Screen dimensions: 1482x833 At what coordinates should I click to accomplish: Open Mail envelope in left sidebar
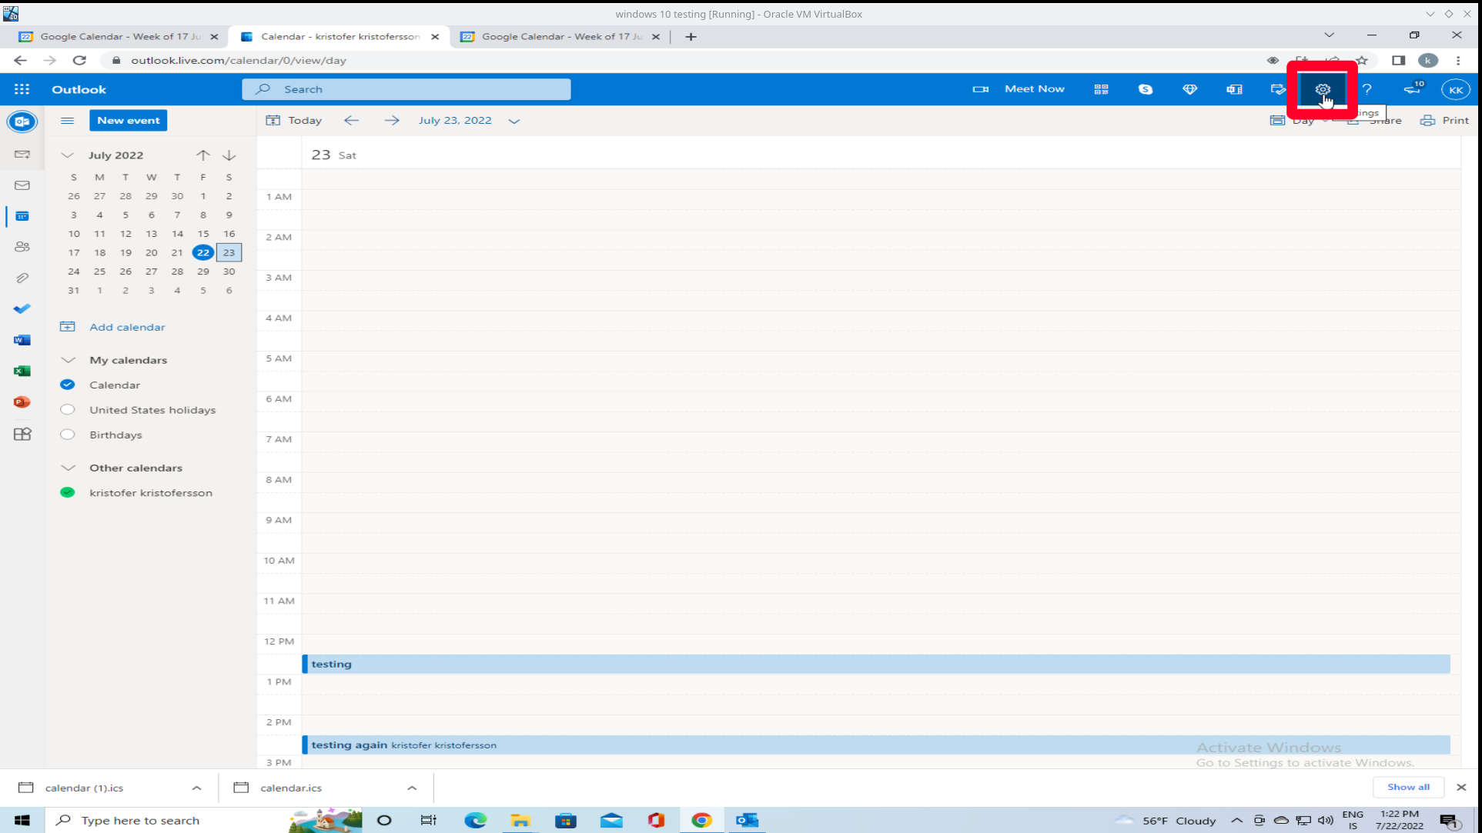click(22, 185)
